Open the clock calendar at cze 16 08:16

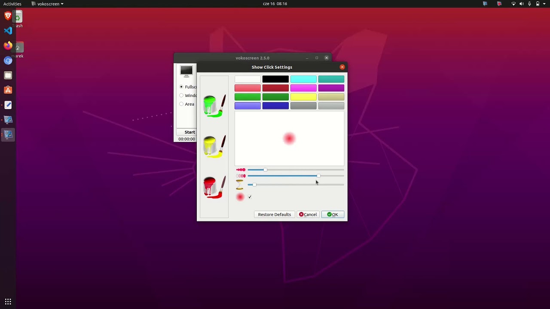tap(275, 3)
